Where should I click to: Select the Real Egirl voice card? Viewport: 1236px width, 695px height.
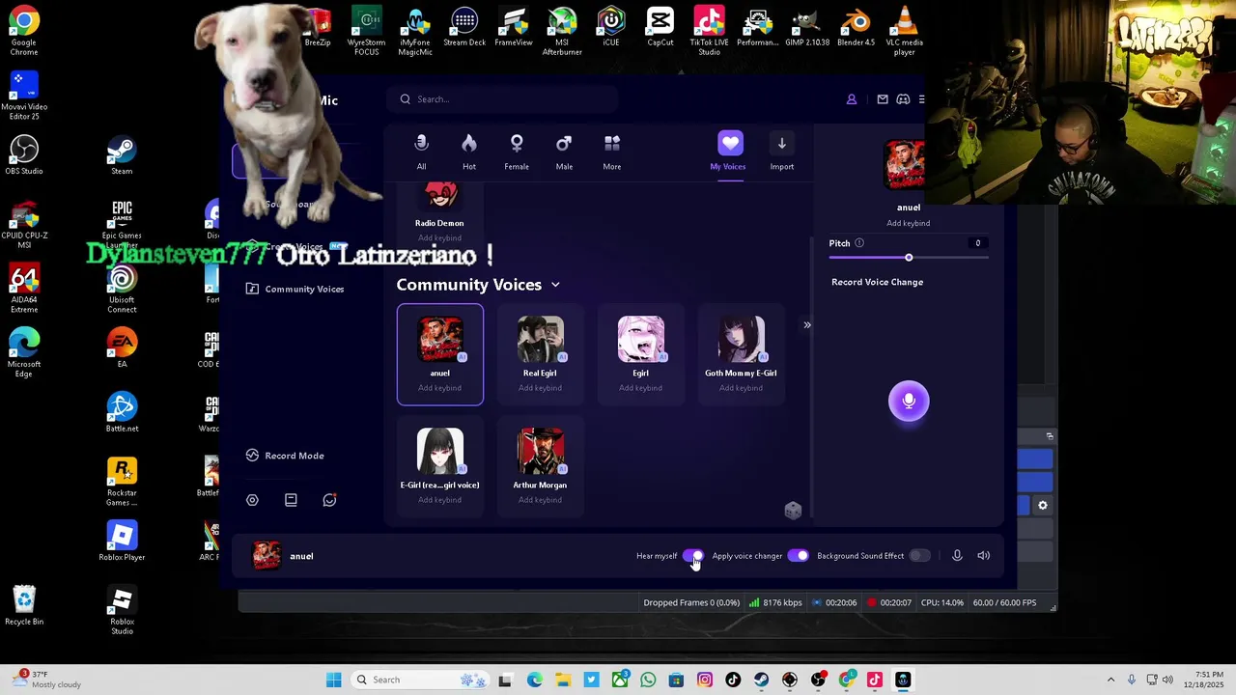(540, 354)
